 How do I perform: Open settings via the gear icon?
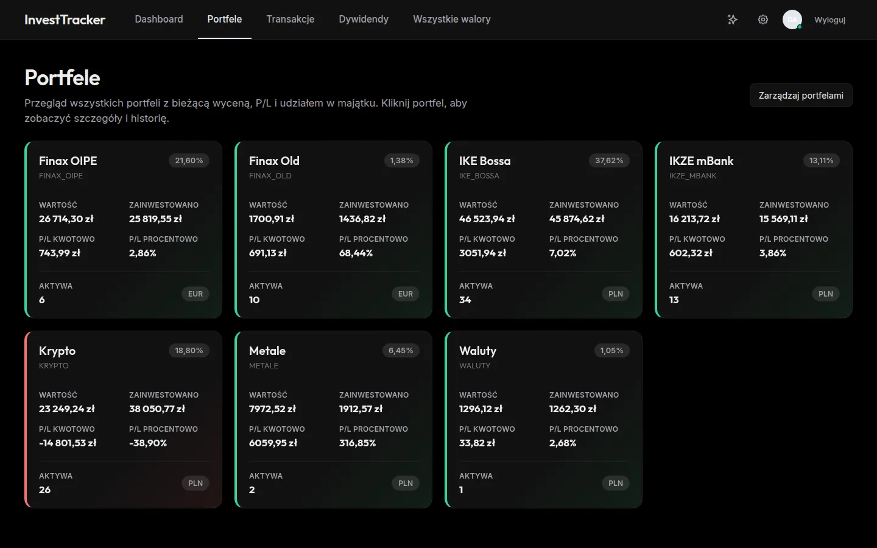click(763, 19)
